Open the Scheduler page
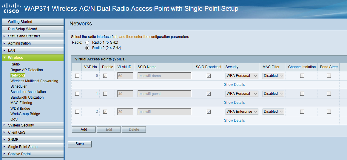347x160 pixels. pyautogui.click(x=18, y=86)
